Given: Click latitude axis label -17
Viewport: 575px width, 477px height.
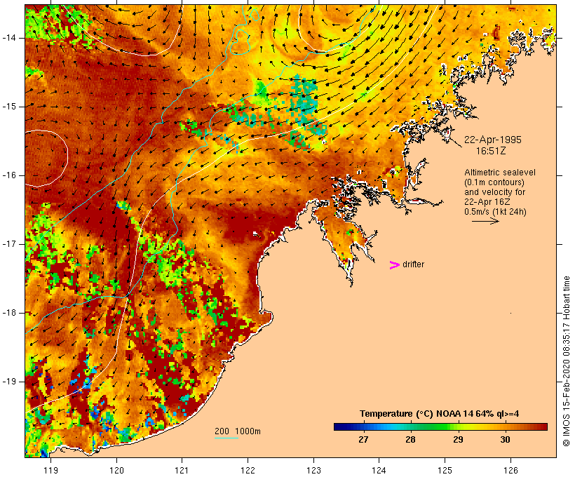Looking at the screenshot, I should (9, 244).
